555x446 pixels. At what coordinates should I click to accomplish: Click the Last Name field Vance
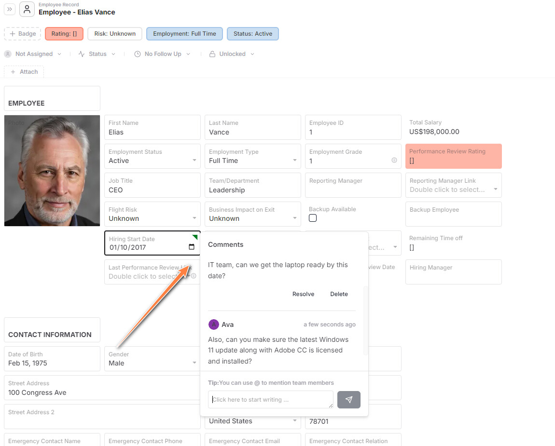(253, 127)
